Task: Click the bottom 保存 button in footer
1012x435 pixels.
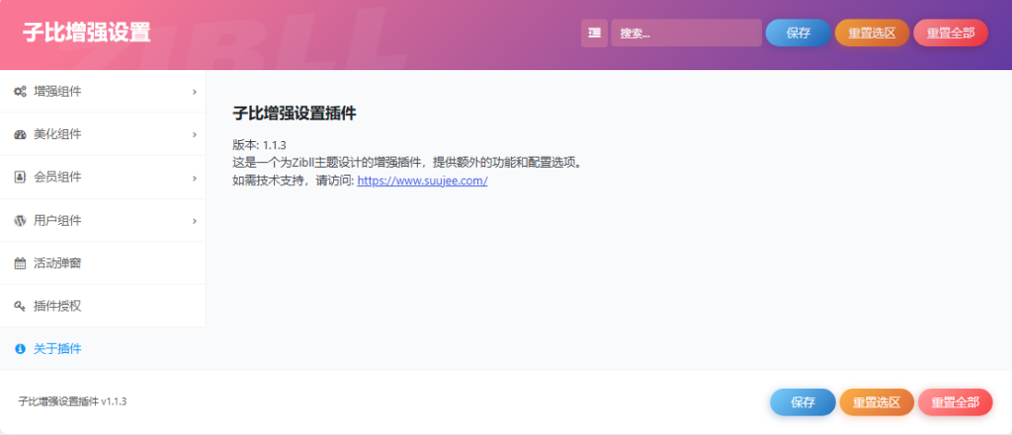Action: point(802,402)
